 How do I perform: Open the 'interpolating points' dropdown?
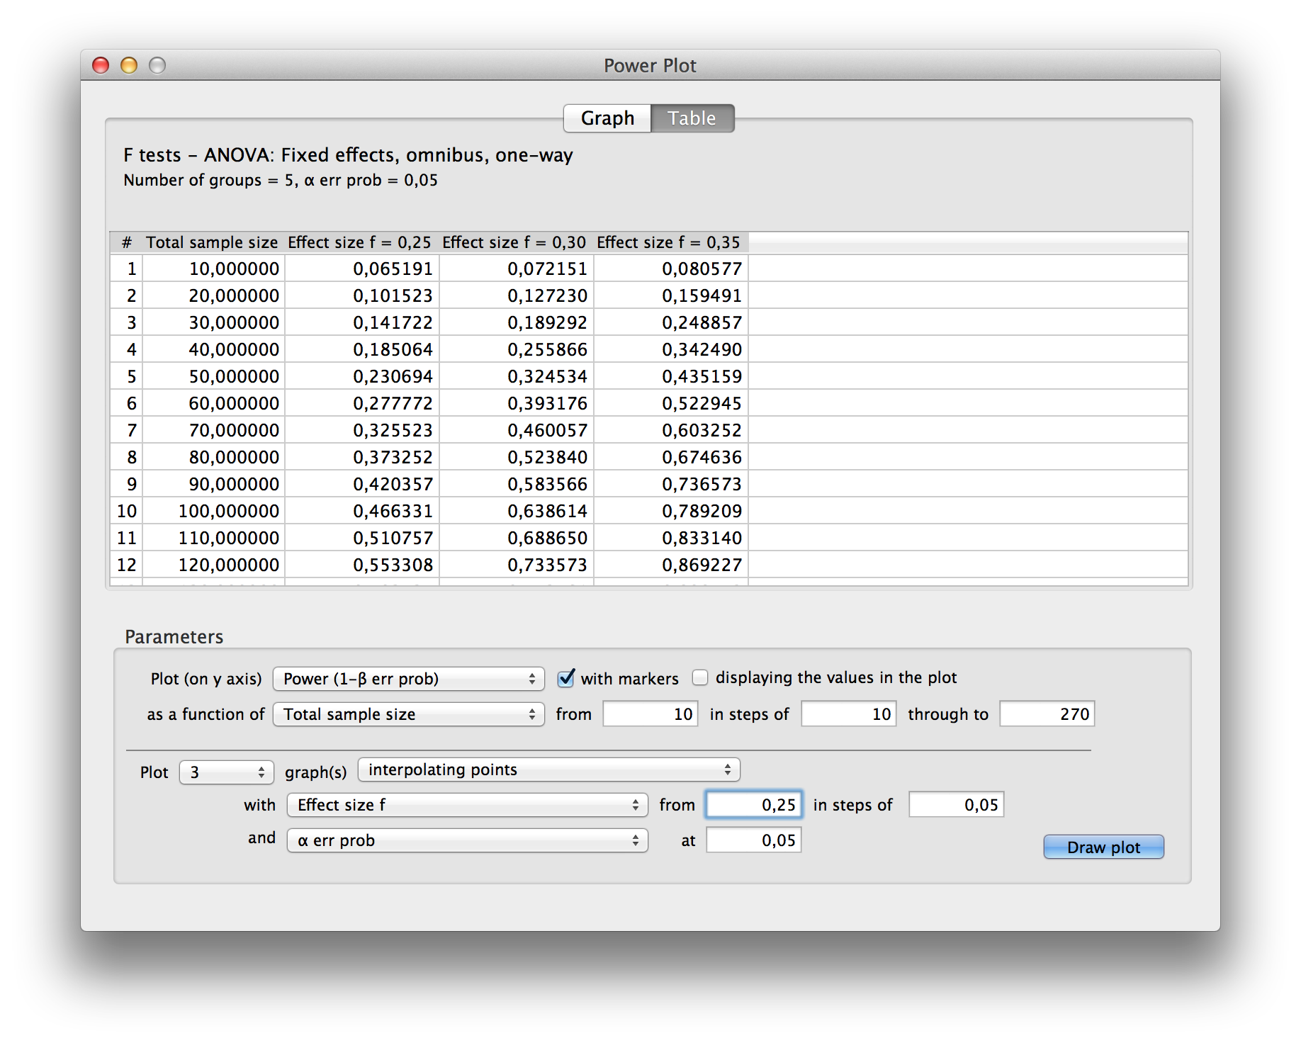click(x=549, y=769)
